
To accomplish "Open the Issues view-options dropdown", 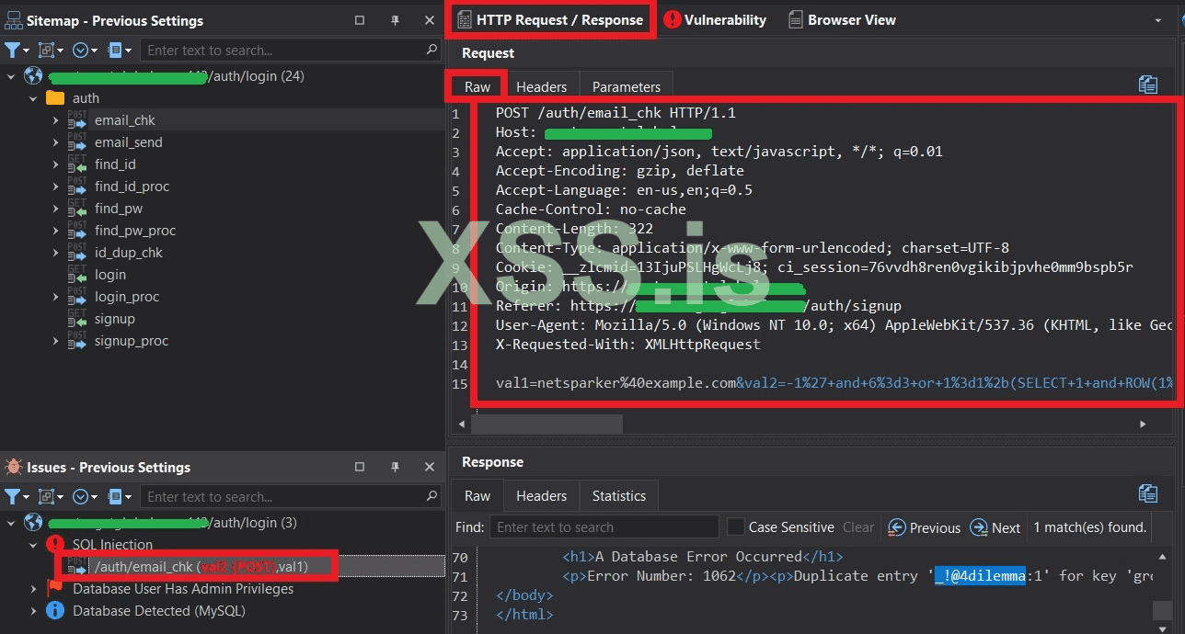I will tap(120, 497).
